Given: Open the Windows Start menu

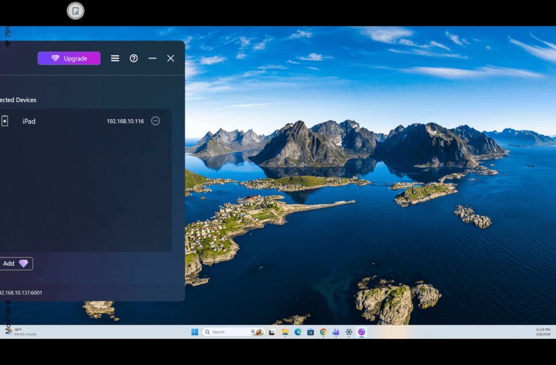Looking at the screenshot, I should 194,332.
